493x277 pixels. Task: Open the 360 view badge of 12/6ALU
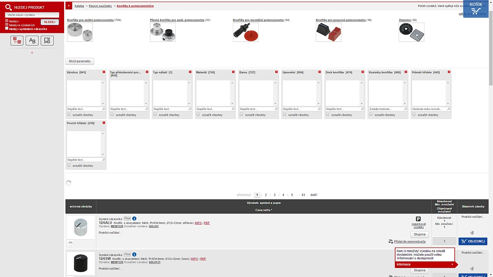click(71, 243)
